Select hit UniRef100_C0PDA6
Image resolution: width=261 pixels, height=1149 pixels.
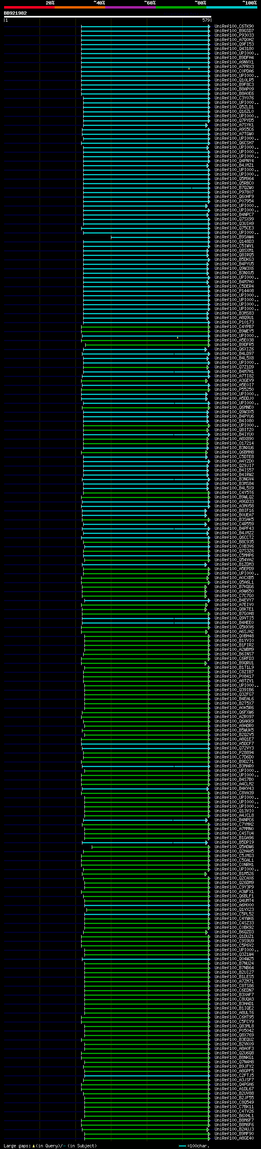[234, 71]
